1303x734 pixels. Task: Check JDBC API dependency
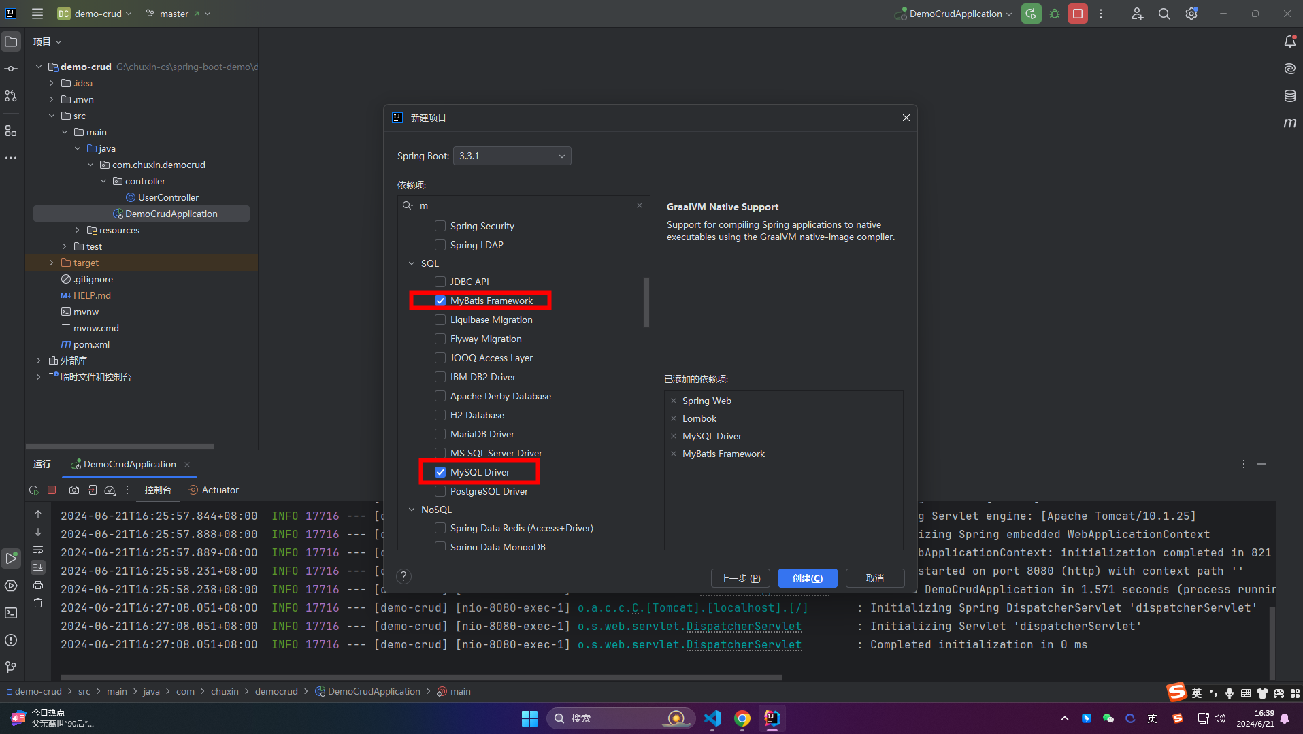point(440,282)
